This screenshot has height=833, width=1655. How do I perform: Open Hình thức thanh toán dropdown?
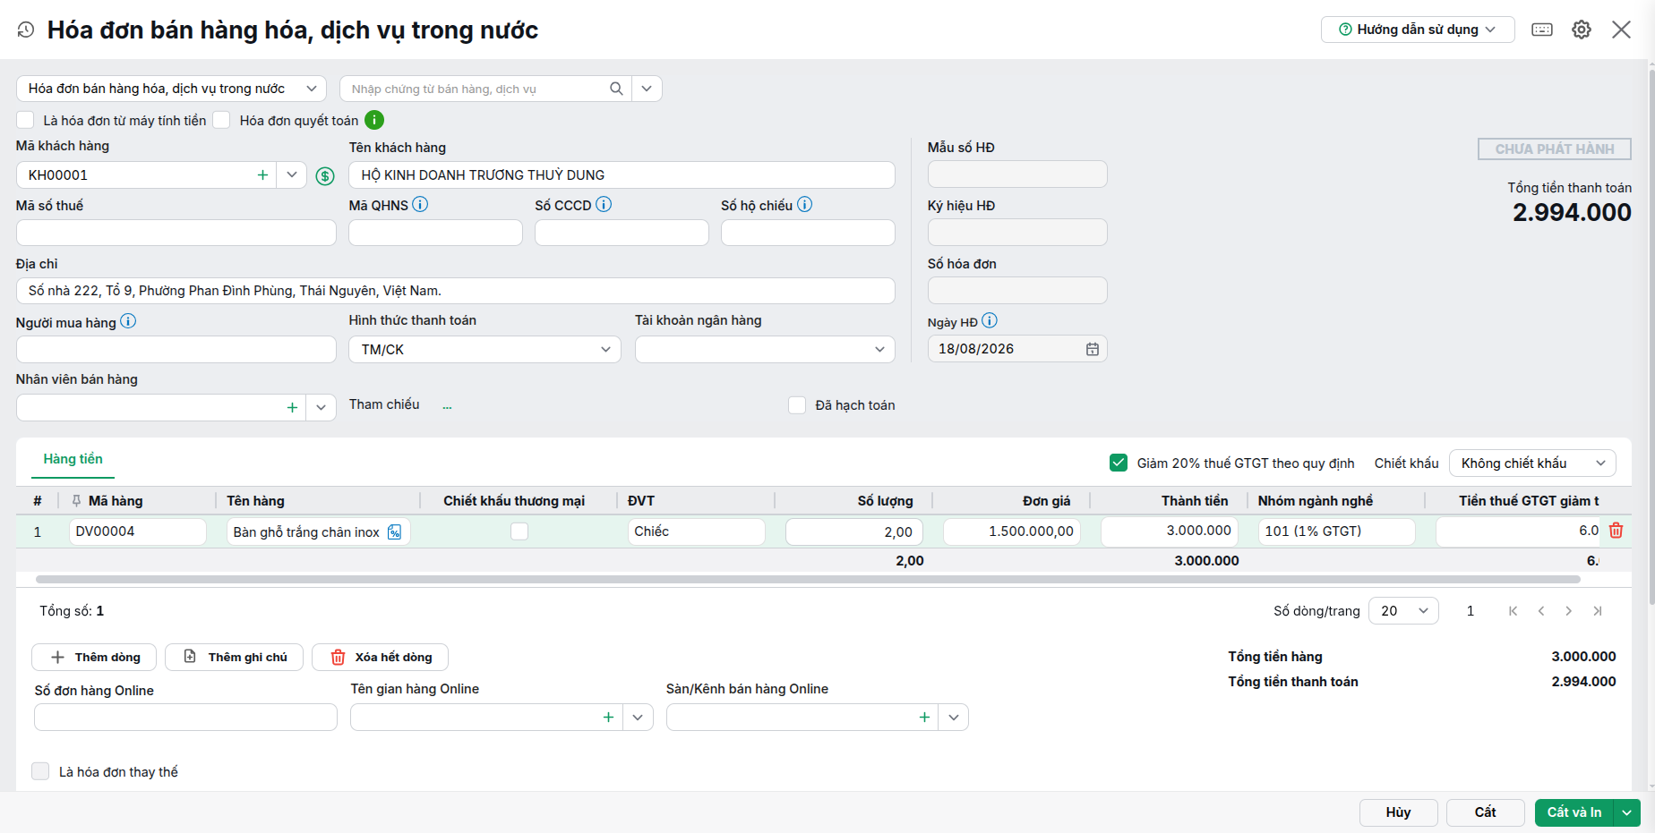coord(484,350)
